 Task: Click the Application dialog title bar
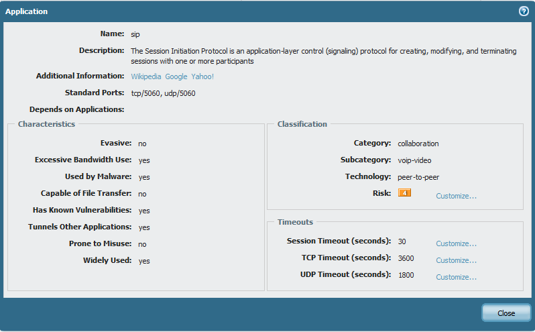pyautogui.click(x=255, y=11)
